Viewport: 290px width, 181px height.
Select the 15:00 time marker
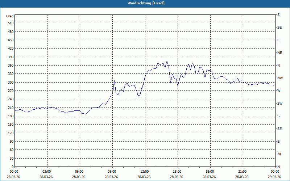tap(177, 172)
